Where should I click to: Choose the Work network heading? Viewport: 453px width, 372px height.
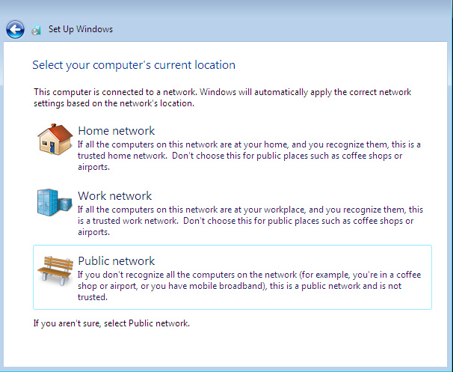pyautogui.click(x=114, y=196)
